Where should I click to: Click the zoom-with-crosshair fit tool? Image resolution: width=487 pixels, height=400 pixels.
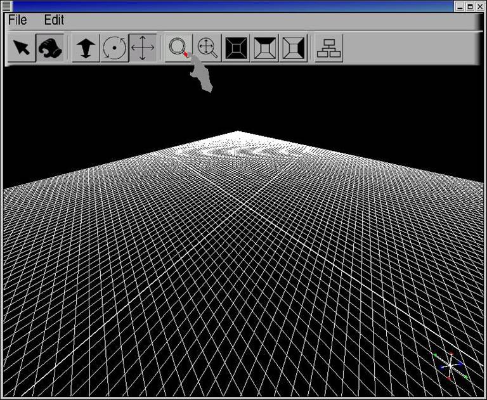coord(207,48)
